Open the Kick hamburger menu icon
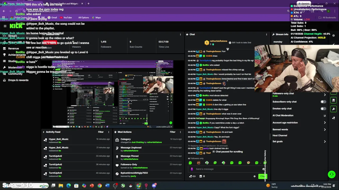The width and height of the screenshot is (339, 190). pyautogui.click(x=5, y=26)
